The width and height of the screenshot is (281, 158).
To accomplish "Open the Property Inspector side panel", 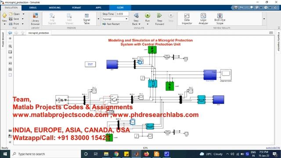I will 278,42.
